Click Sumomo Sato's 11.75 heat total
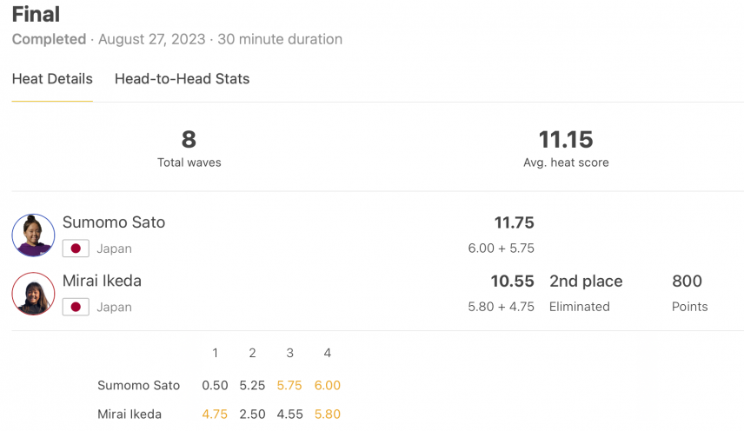The height and width of the screenshot is (431, 744). [515, 222]
